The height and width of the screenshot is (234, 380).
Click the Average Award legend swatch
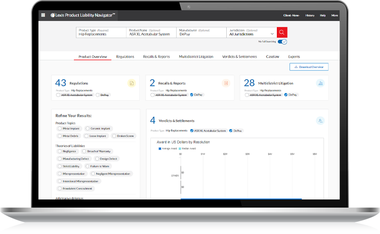pyautogui.click(x=160, y=148)
